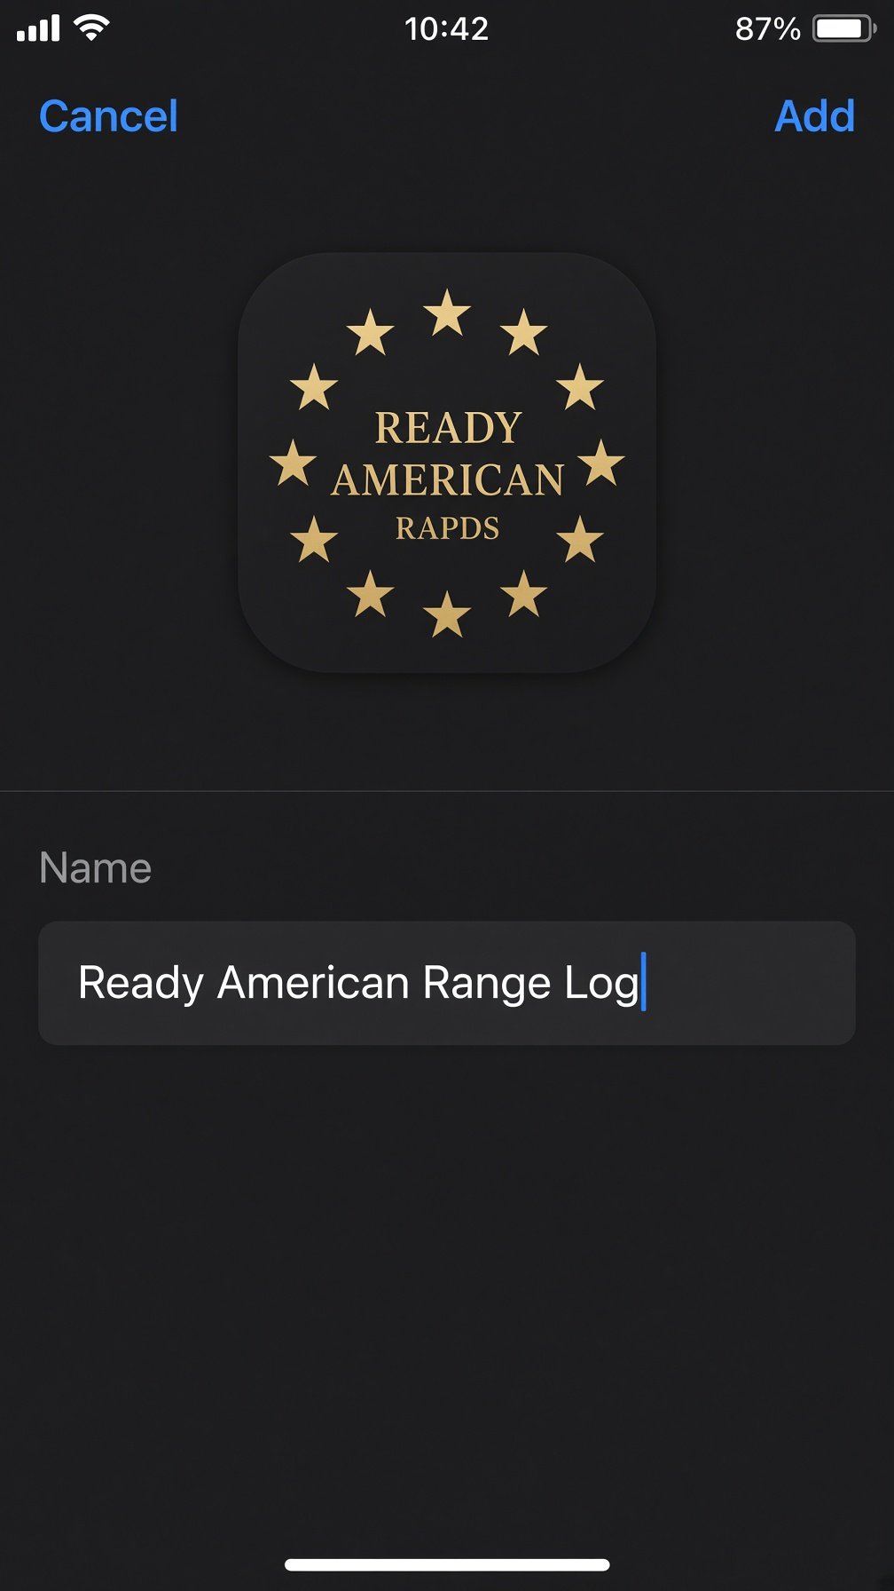
Task: Tap the Cancel button
Action: point(108,116)
